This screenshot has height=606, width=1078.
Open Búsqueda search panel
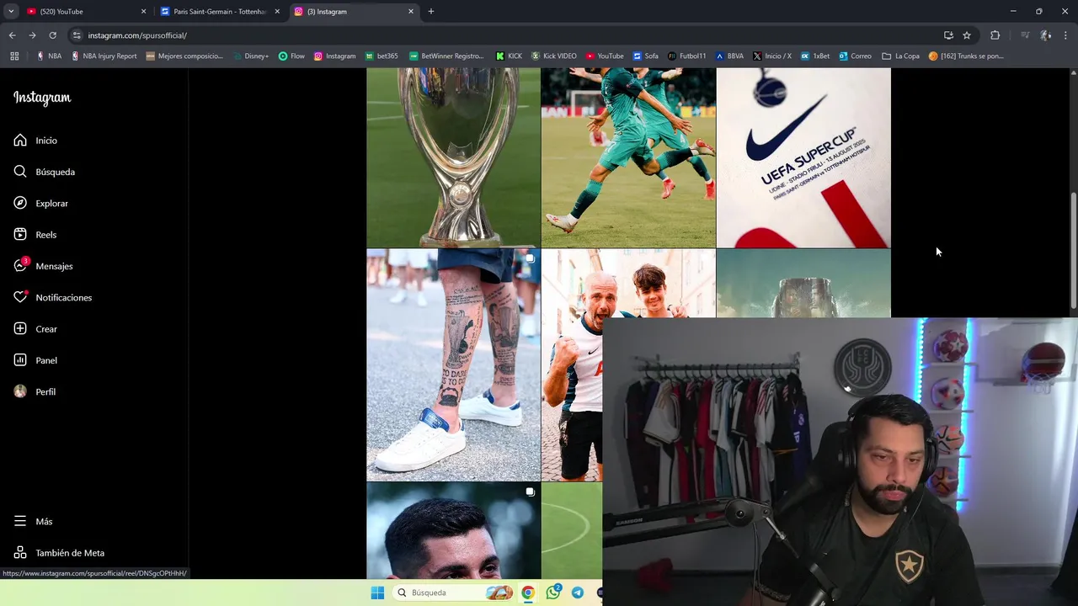(45, 172)
